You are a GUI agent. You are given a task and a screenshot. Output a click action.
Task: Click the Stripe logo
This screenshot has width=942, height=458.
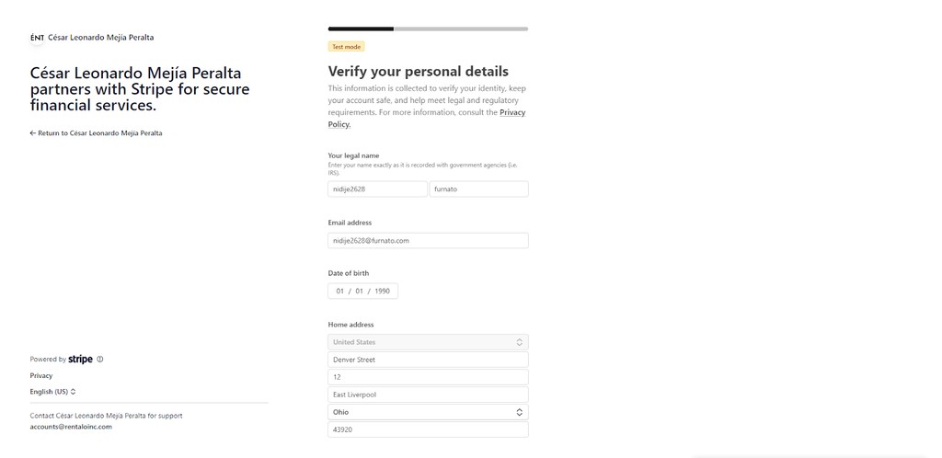coord(80,360)
